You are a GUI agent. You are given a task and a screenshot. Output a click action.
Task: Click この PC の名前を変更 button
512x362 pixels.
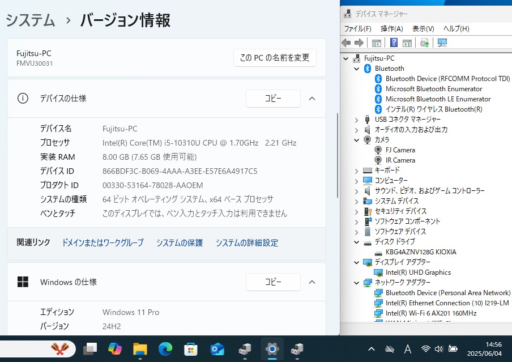[275, 58]
